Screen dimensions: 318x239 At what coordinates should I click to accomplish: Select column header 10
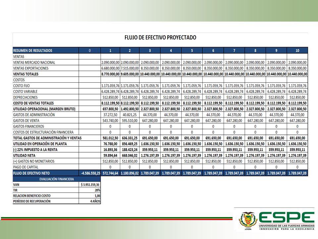297,50
